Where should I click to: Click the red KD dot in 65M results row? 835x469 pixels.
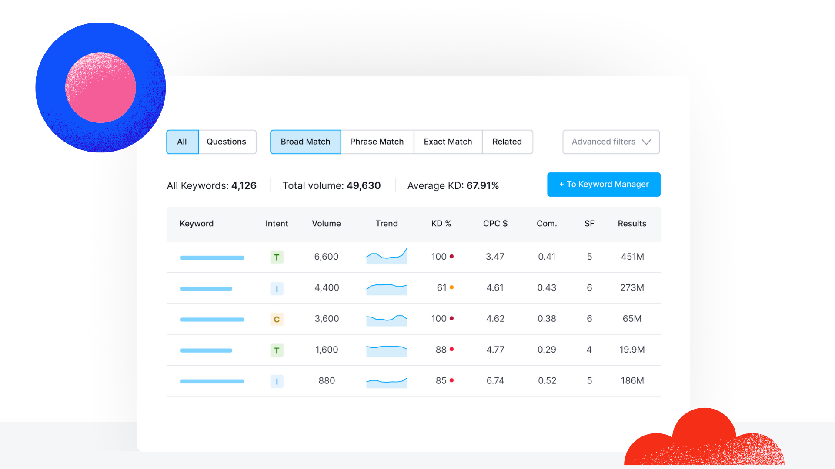point(451,318)
